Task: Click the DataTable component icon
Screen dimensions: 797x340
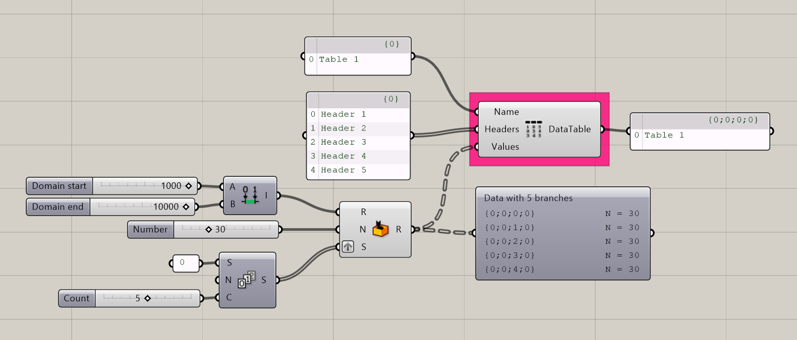Action: point(533,129)
